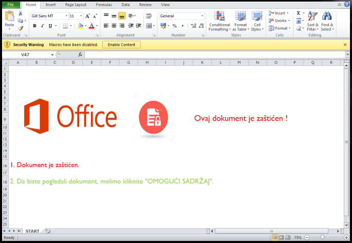The width and height of the screenshot is (352, 243).
Task: Open the File tab
Action: (x=11, y=5)
